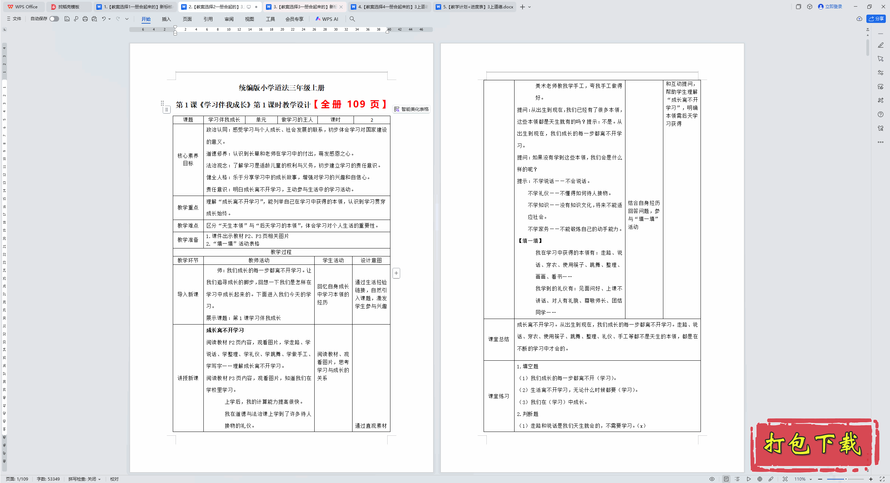Screen dimensions: 890x483
Task: Select the page layout view button
Action: [726, 479]
